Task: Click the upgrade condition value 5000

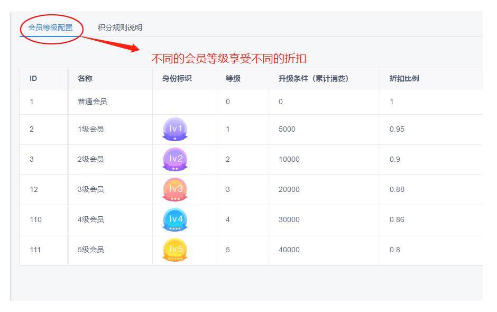Action: tap(287, 129)
